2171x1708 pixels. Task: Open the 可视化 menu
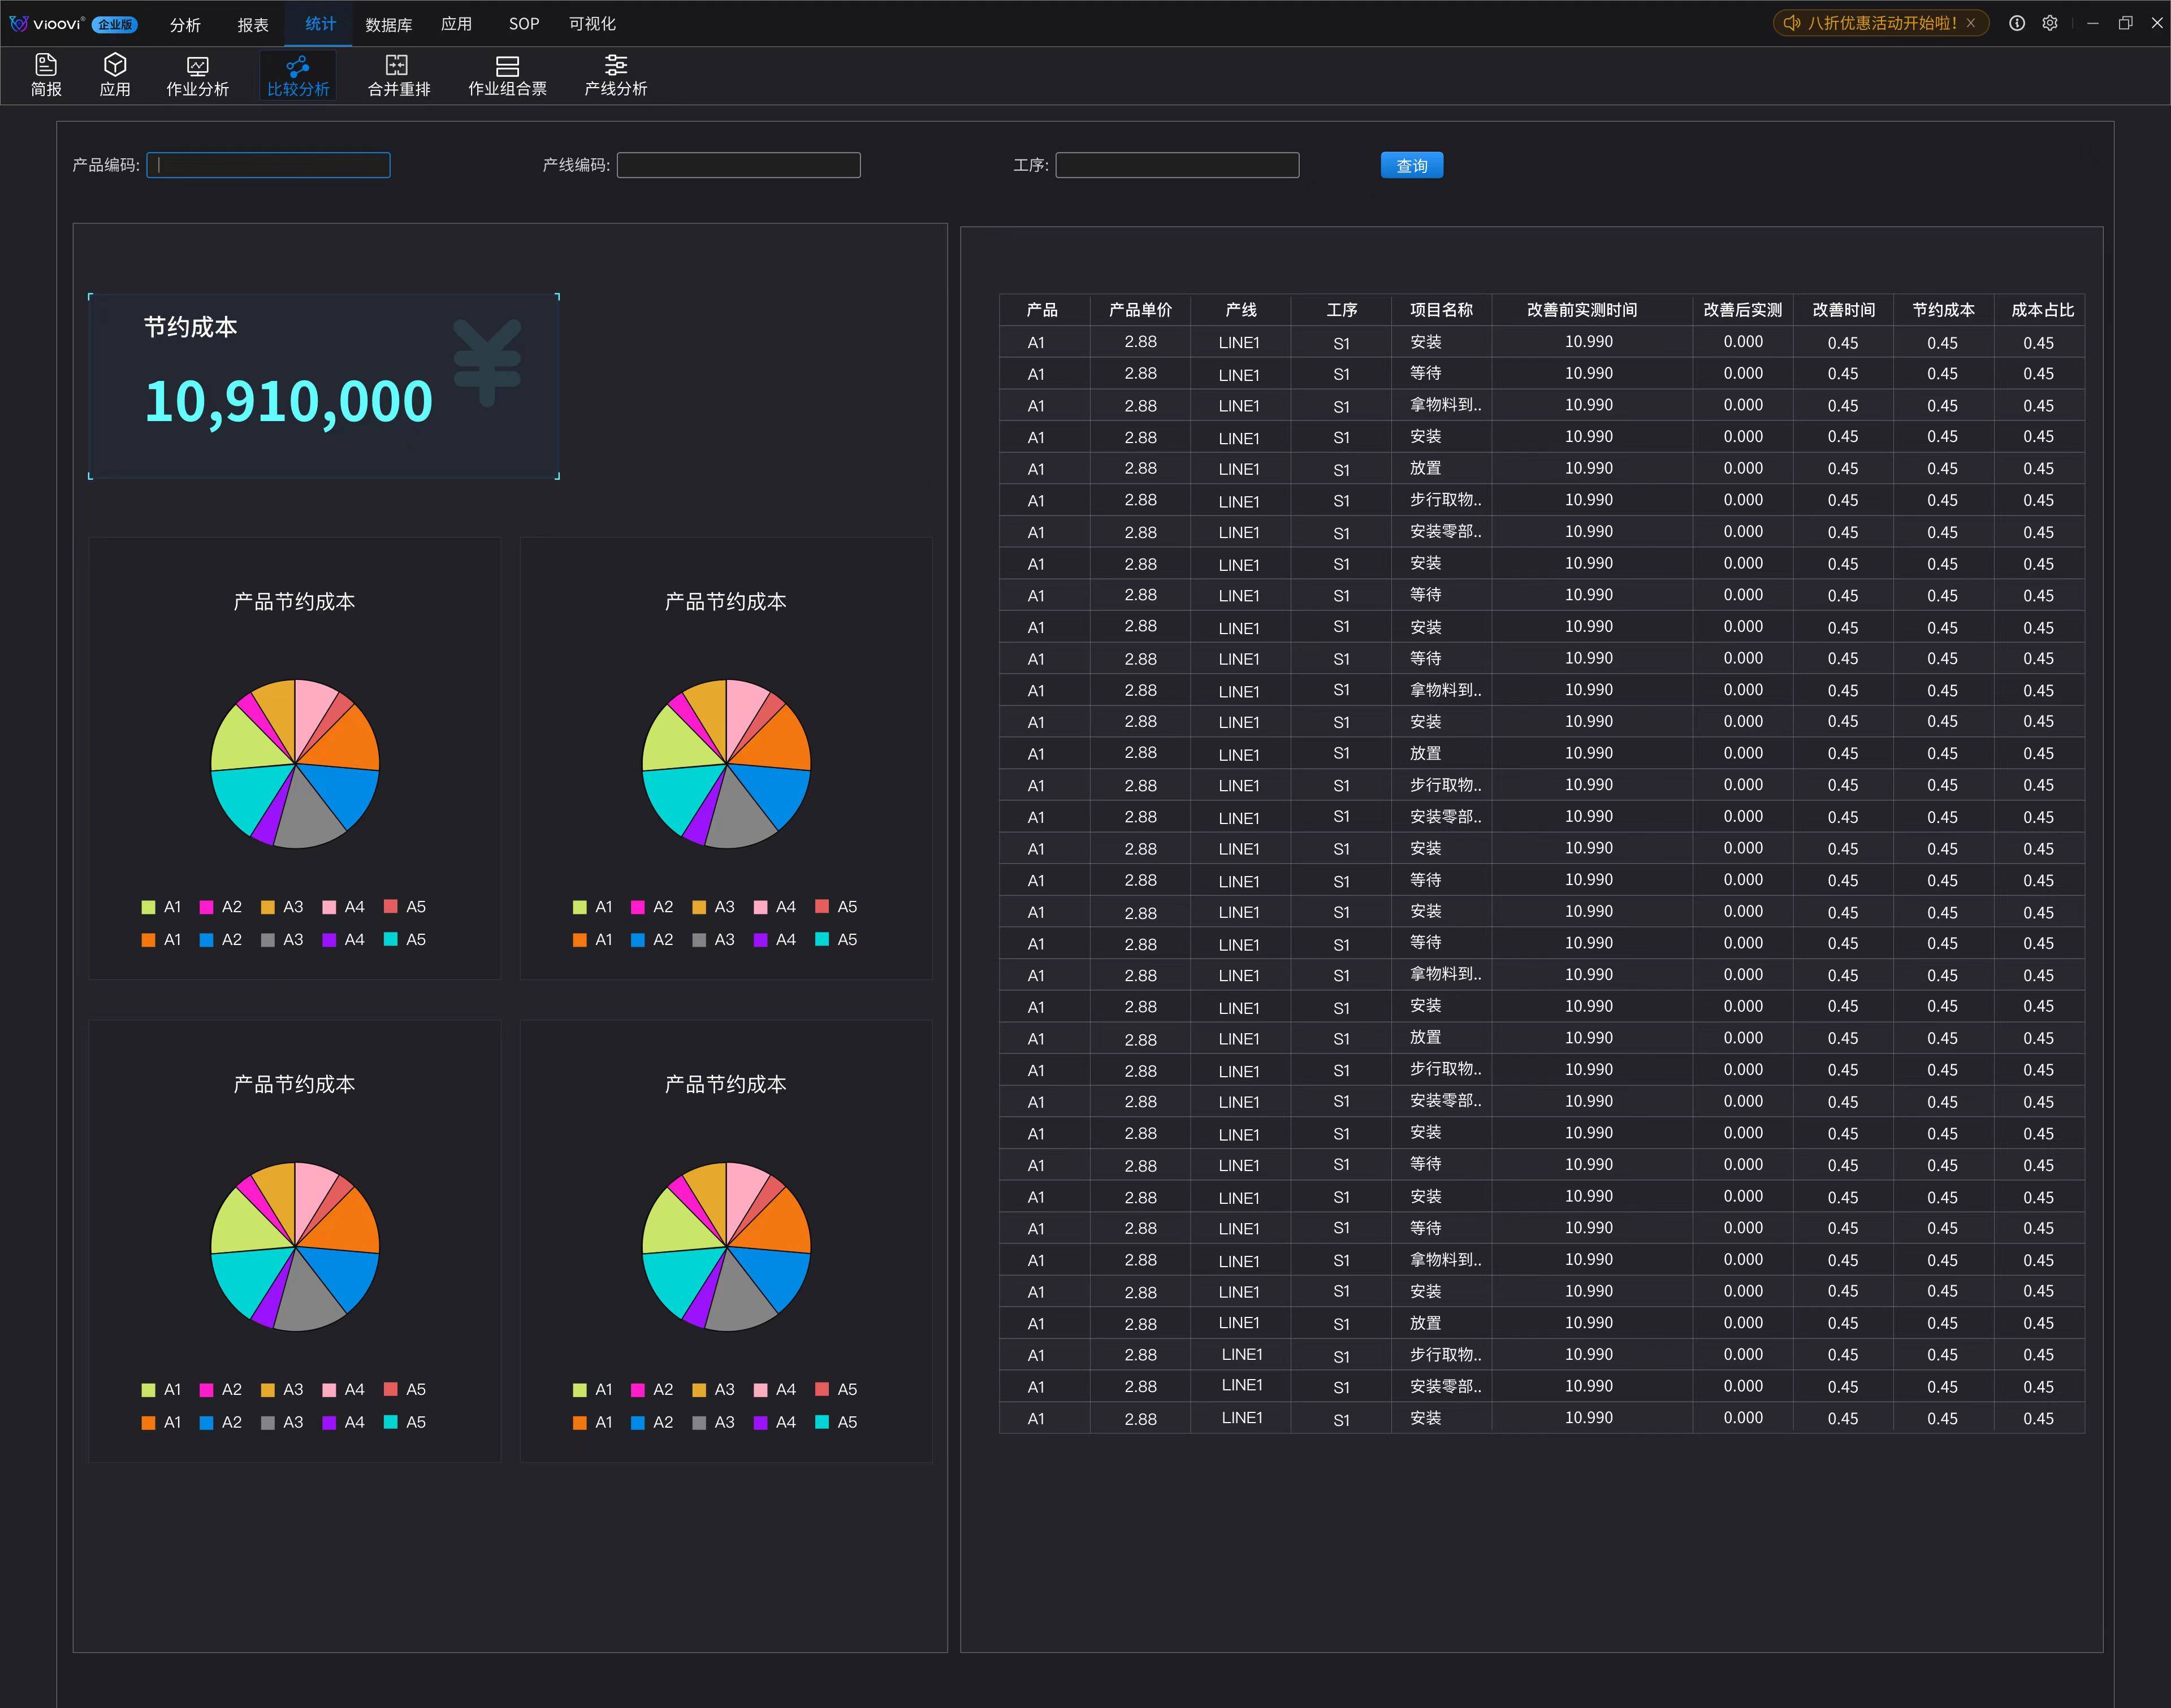pyautogui.click(x=593, y=24)
